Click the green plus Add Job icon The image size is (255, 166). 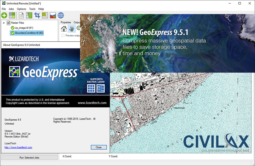click(x=4, y=16)
